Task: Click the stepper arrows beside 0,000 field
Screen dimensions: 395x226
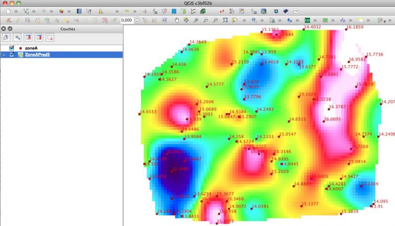Action: point(137,21)
